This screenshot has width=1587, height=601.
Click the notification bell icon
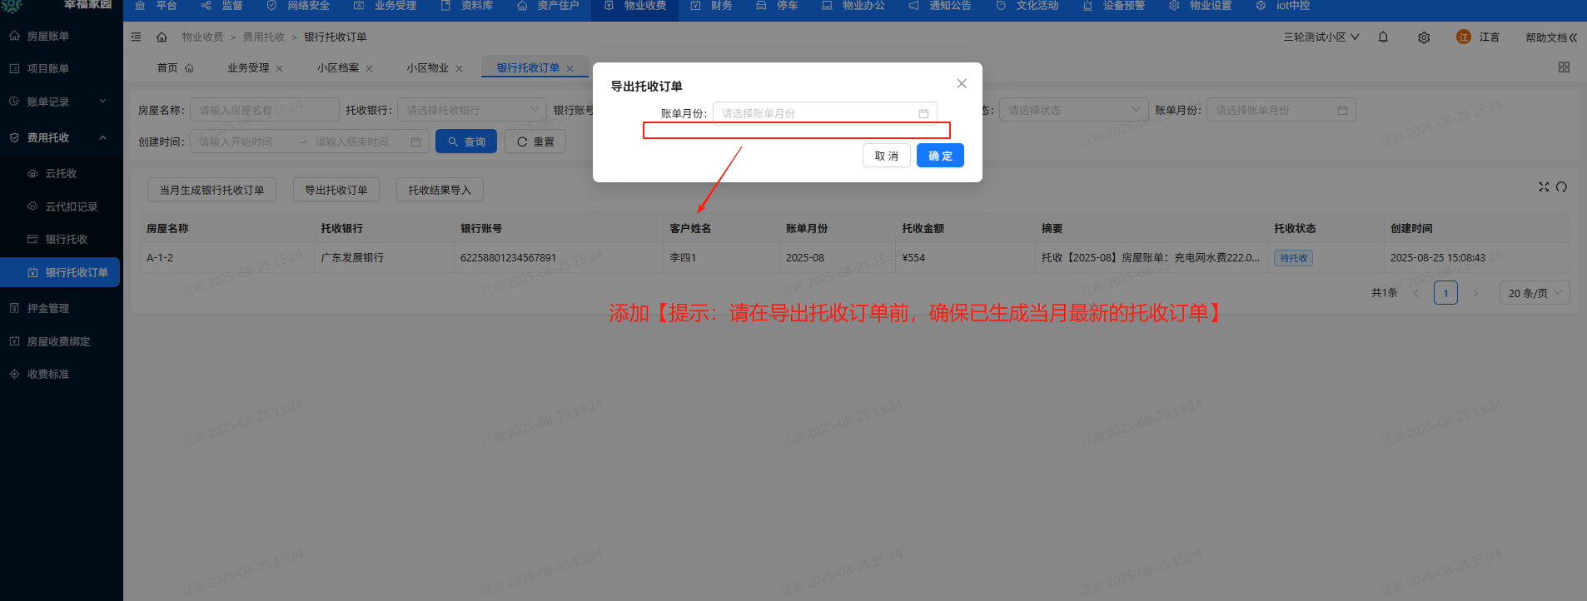pyautogui.click(x=1383, y=37)
